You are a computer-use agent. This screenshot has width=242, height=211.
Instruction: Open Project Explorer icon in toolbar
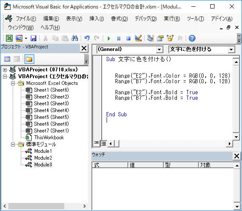[x=150, y=38]
